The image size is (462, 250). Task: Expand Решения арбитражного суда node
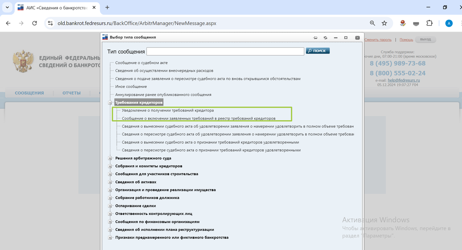[x=110, y=158]
